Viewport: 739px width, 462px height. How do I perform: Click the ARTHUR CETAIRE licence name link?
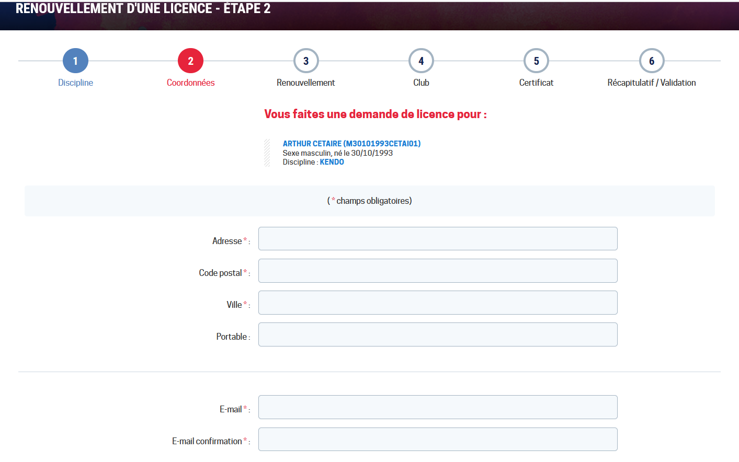click(351, 144)
